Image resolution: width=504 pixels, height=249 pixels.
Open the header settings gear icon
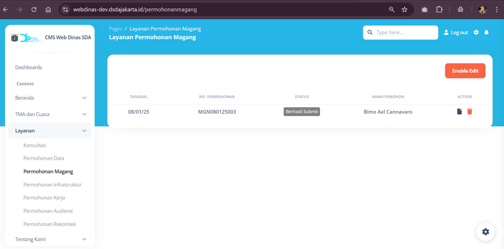point(476,32)
